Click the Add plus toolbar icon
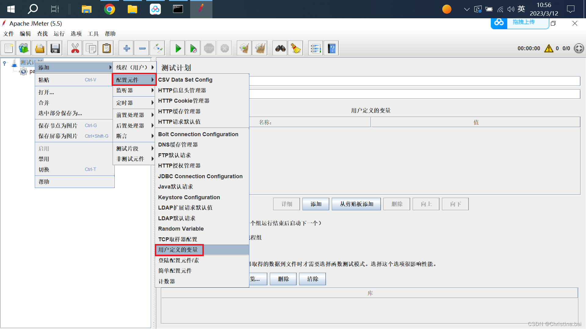 tap(126, 48)
